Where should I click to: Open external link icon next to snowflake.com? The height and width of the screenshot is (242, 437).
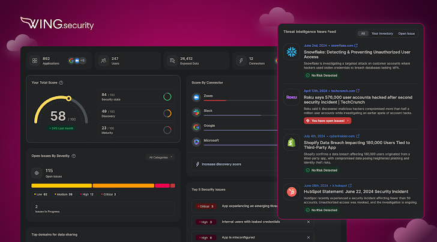(356, 46)
